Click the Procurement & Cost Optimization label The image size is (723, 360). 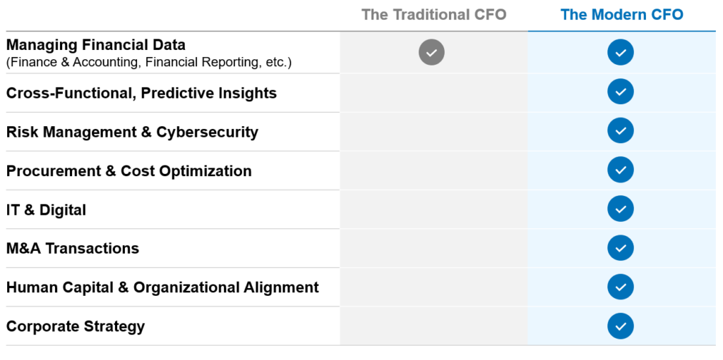[x=129, y=171]
